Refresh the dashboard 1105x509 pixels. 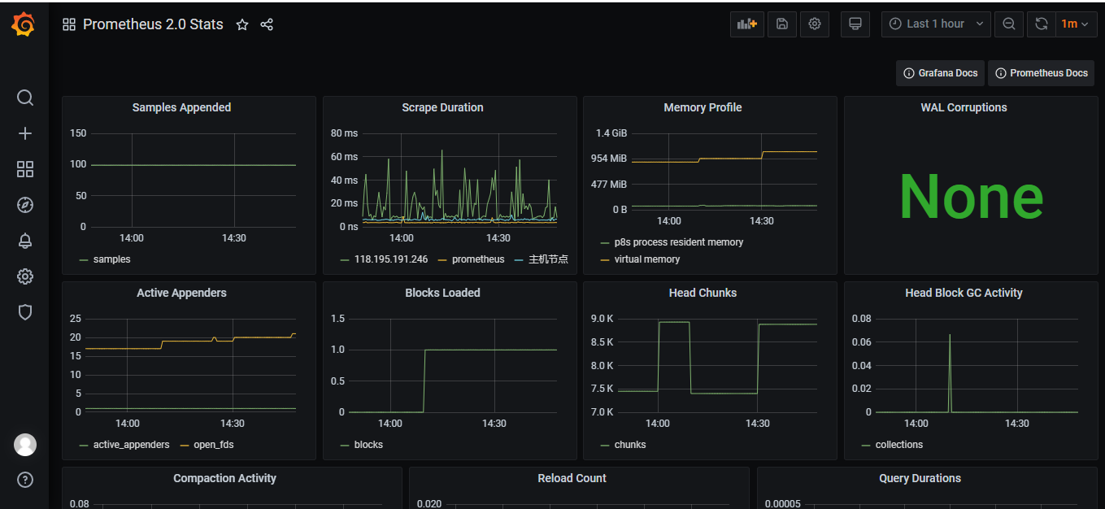pos(1041,24)
